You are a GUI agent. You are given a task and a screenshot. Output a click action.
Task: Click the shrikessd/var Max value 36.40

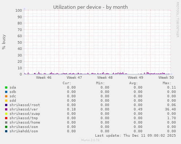click(170, 109)
